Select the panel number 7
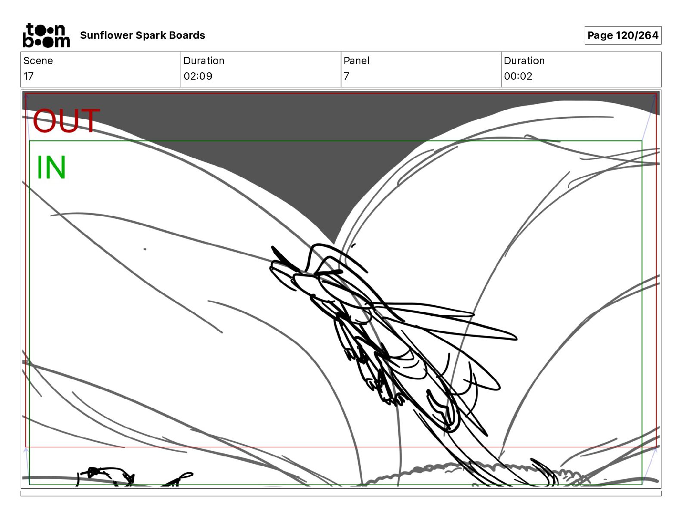Screen dimensions: 682x527 (346, 76)
